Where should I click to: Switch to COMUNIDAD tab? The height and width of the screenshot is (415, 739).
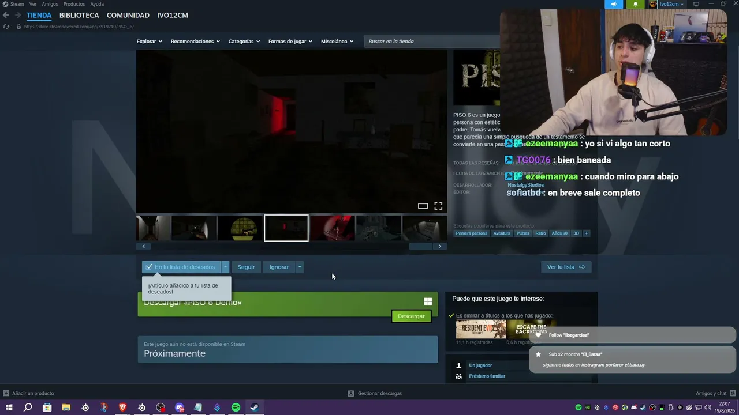click(128, 16)
